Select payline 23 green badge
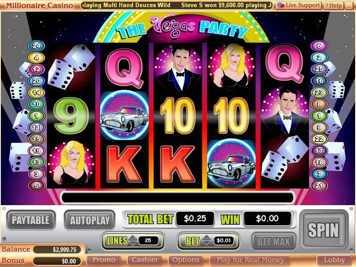Viewport: 356px width, 267px height. (319, 93)
